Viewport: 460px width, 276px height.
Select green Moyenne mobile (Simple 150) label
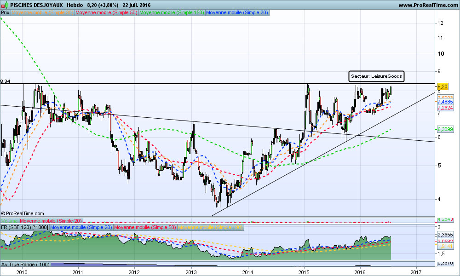coord(172,12)
